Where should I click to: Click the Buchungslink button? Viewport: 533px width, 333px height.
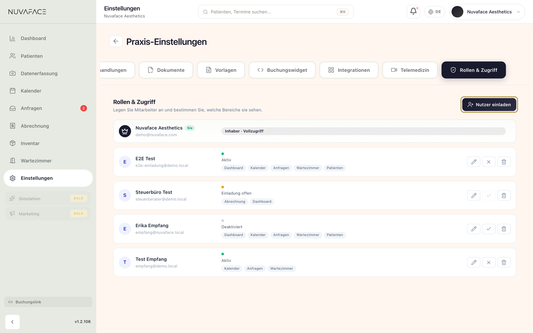[48, 302]
